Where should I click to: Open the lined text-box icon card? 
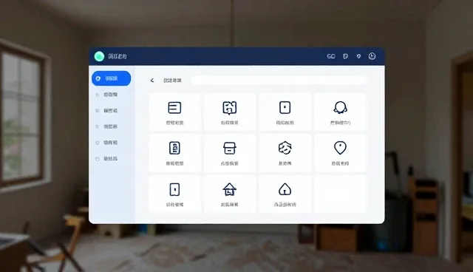click(174, 112)
